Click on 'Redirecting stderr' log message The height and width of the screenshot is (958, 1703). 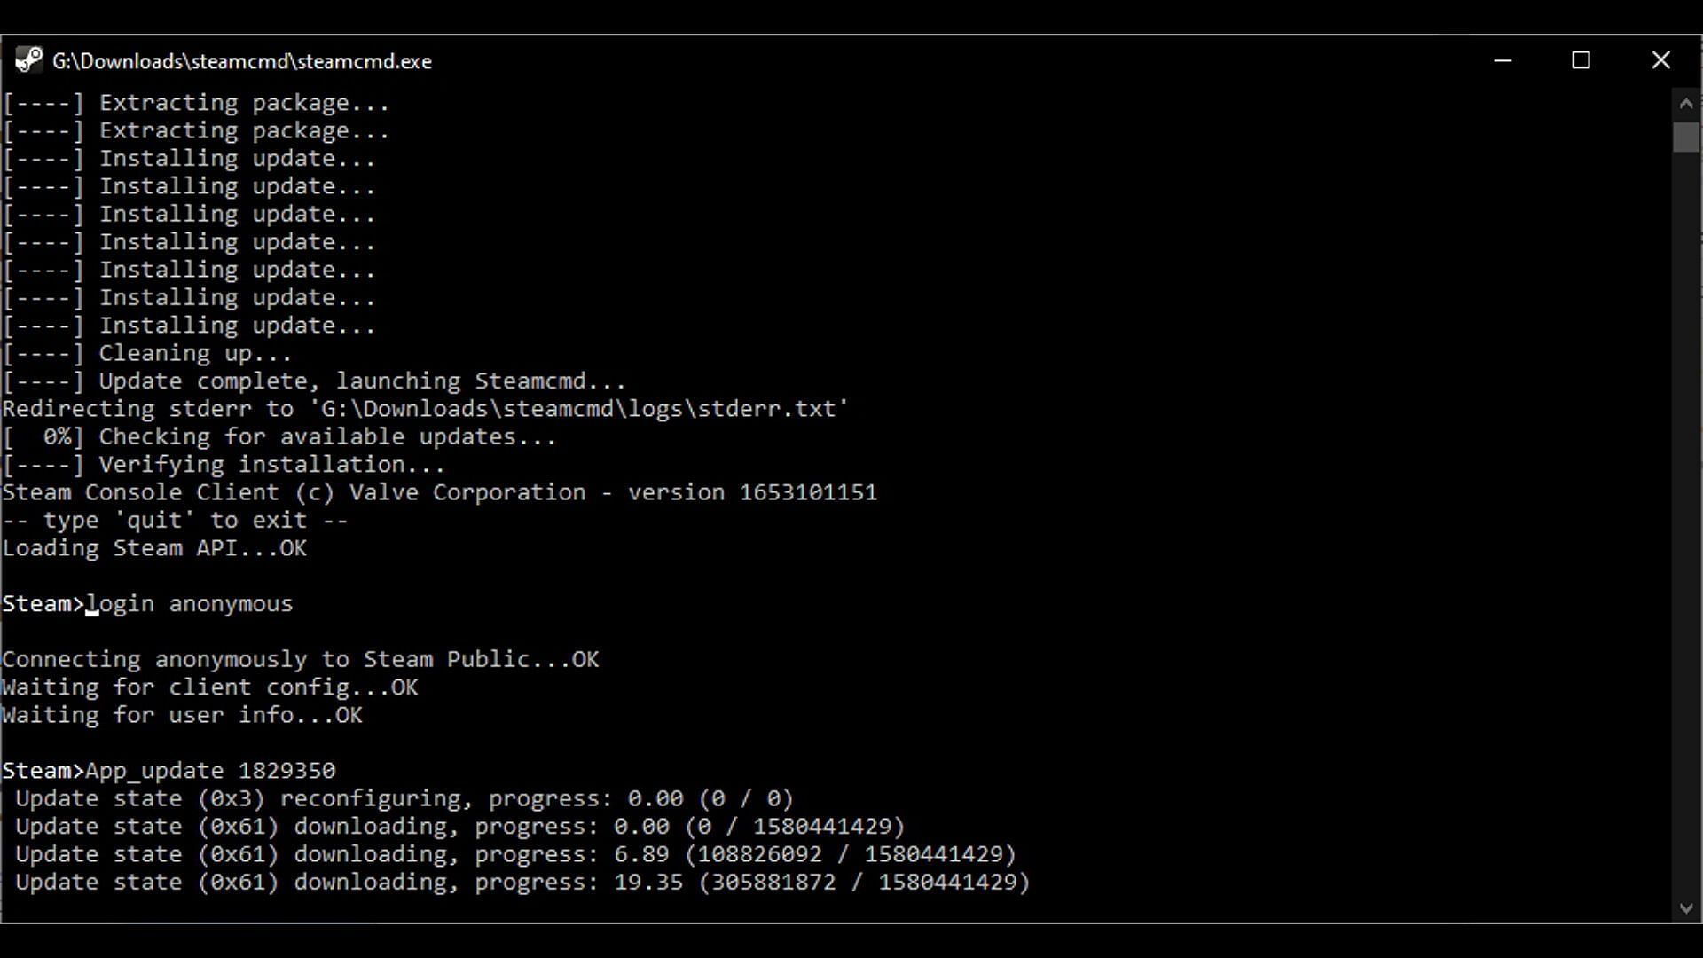click(425, 408)
